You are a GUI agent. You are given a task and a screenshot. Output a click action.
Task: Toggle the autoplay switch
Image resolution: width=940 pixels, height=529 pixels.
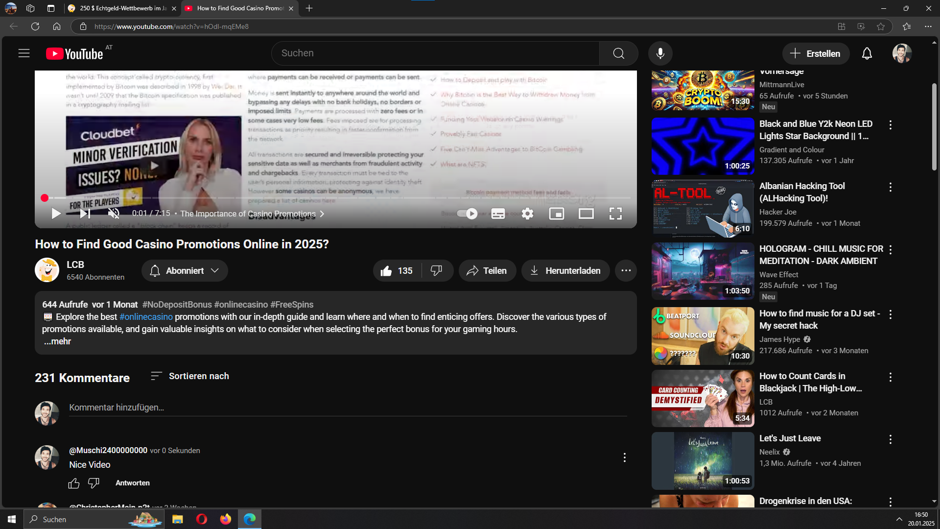click(467, 214)
